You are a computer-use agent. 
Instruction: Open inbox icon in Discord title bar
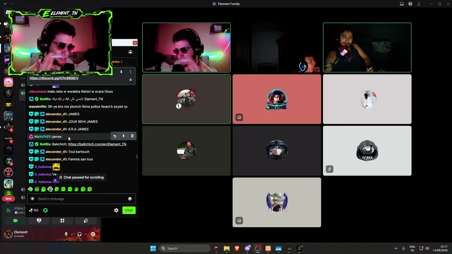point(402,4)
